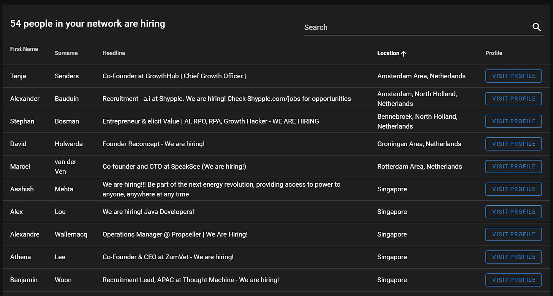Sort by Surname column header
Image resolution: width=553 pixels, height=296 pixels.
(66, 53)
